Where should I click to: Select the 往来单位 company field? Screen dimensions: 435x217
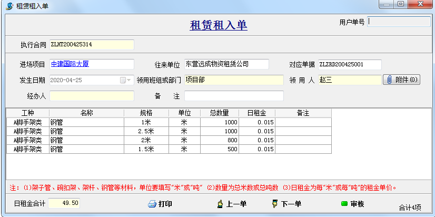[x=226, y=64]
